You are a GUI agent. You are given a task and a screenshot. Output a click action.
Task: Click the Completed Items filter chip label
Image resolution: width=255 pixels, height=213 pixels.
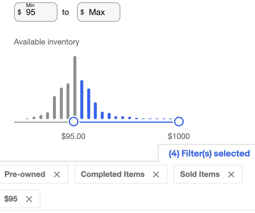click(x=113, y=174)
